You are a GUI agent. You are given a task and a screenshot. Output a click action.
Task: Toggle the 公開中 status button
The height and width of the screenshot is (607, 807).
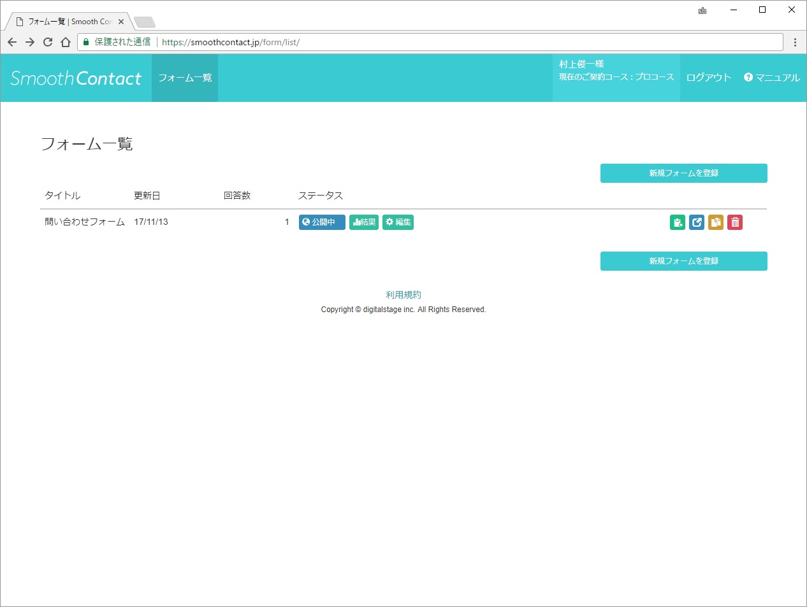coord(322,222)
